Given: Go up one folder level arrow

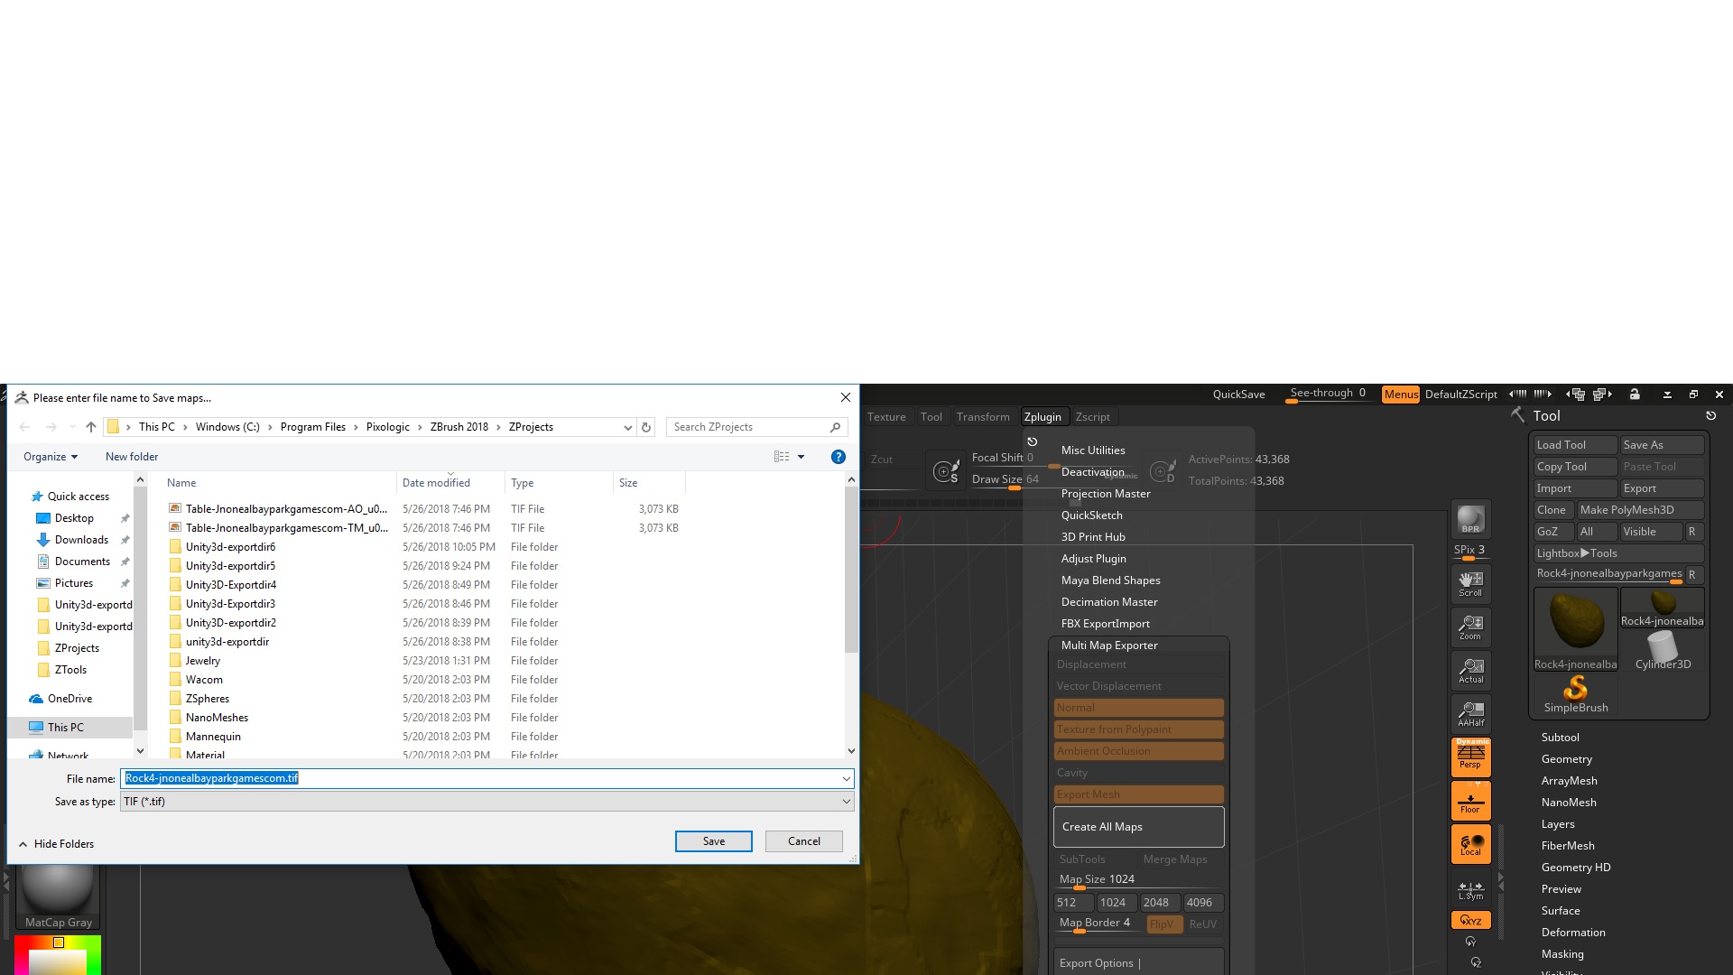Looking at the screenshot, I should coord(91,427).
